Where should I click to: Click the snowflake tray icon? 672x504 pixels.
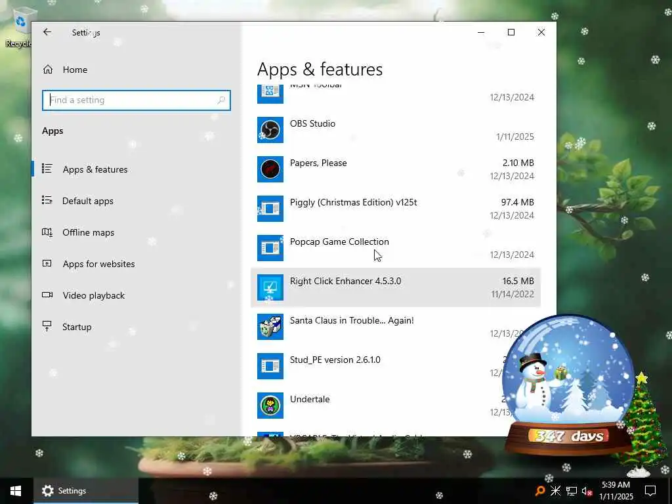click(555, 491)
